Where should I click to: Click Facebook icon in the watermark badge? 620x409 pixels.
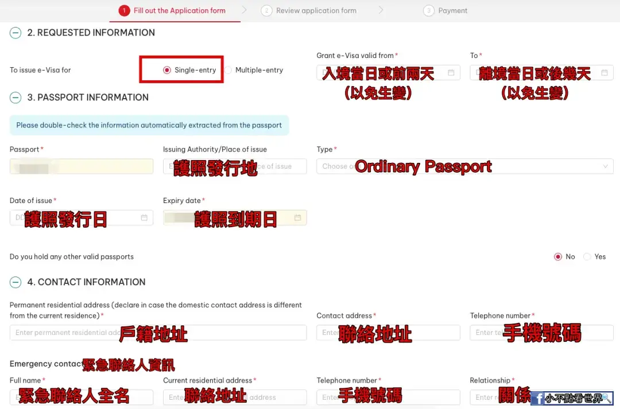(x=537, y=398)
